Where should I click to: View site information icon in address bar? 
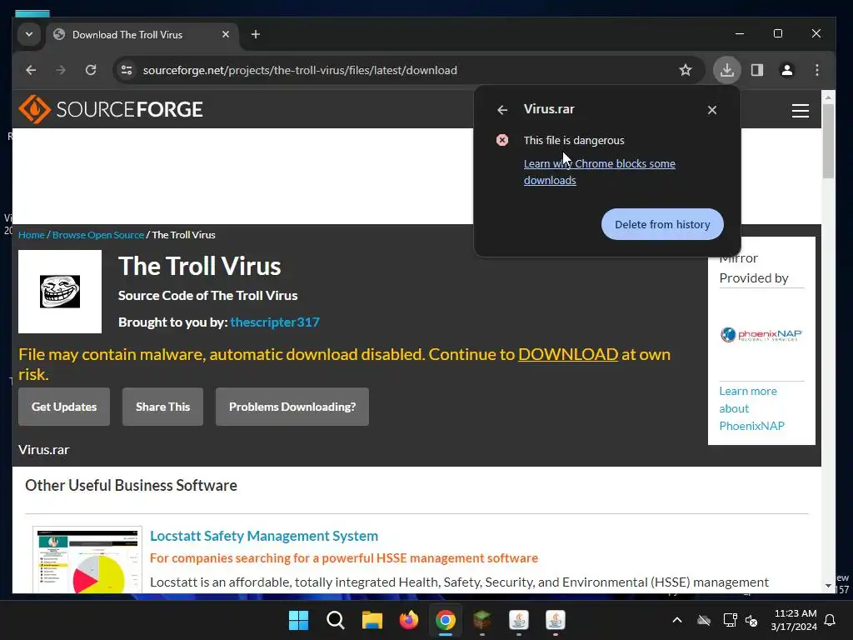tap(127, 70)
